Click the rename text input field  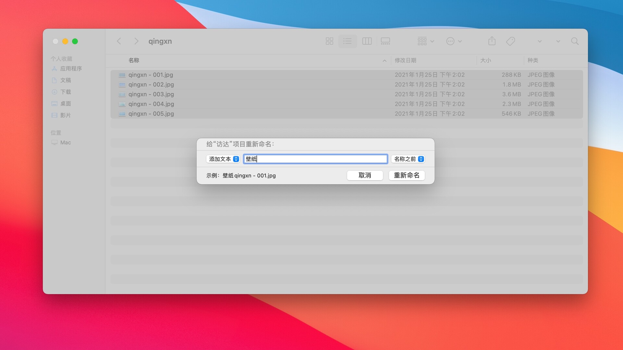315,159
